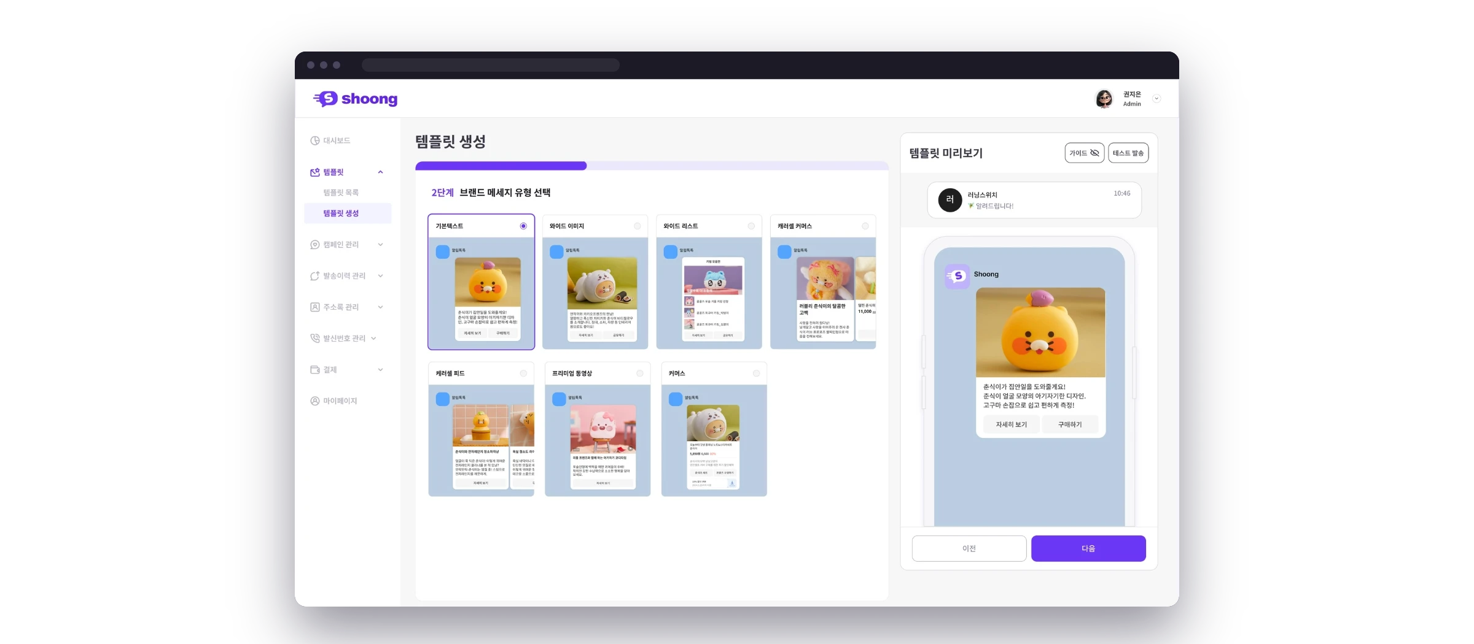The image size is (1474, 644).
Task: Click the 러닝스위치 notification card
Action: click(x=1034, y=200)
